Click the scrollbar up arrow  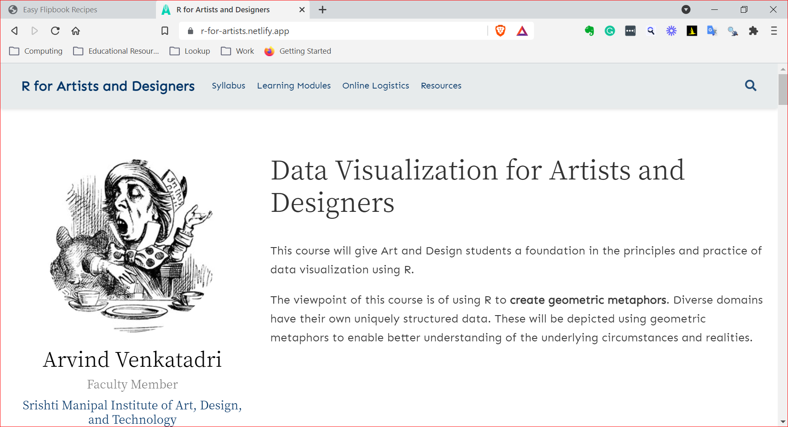[x=783, y=69]
